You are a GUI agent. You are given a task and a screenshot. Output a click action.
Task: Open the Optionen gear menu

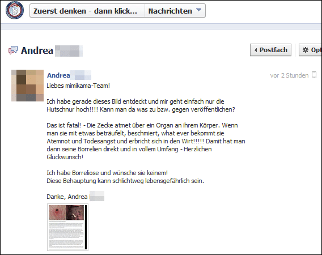[310, 50]
